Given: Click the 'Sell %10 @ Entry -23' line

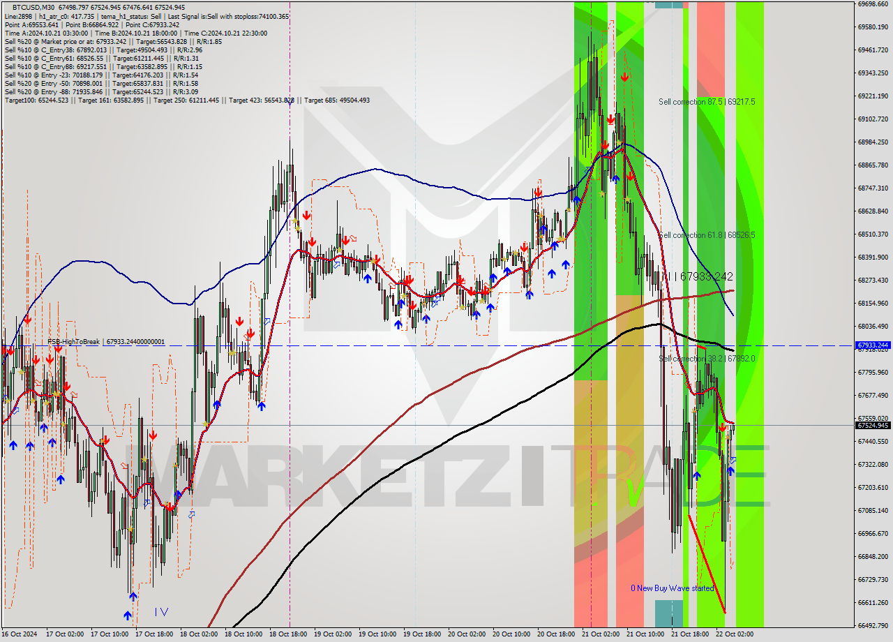Looking at the screenshot, I should point(101,75).
